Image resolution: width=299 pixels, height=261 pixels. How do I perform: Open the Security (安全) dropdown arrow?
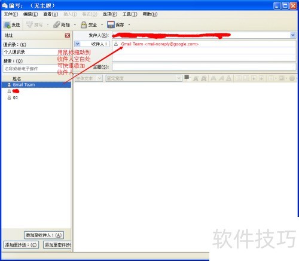click(102, 25)
